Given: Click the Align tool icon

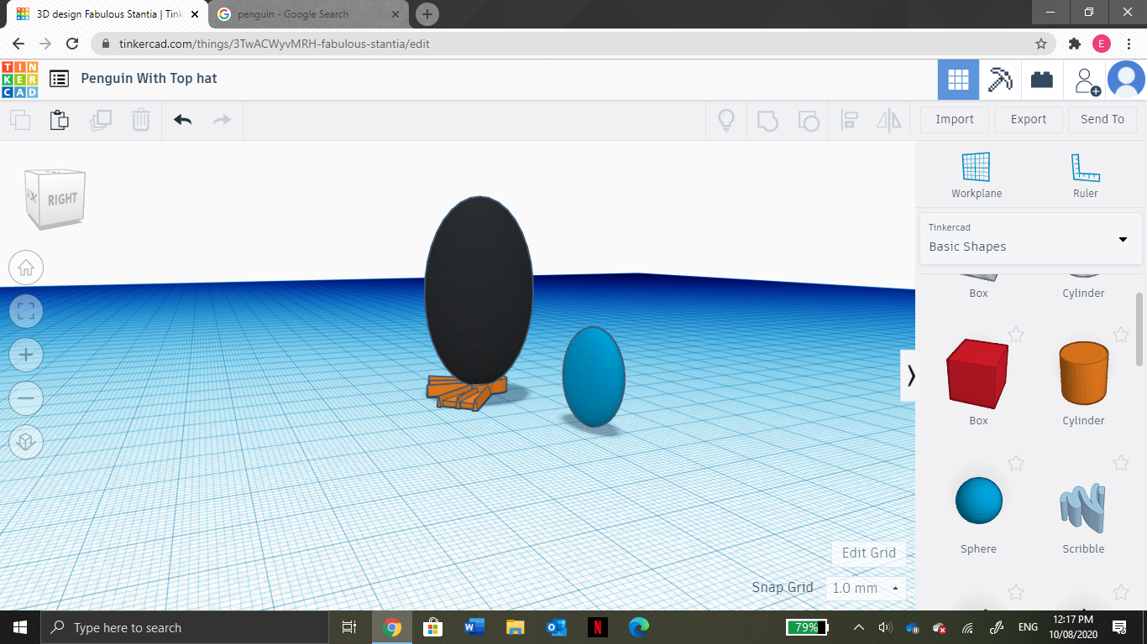Looking at the screenshot, I should (x=849, y=120).
